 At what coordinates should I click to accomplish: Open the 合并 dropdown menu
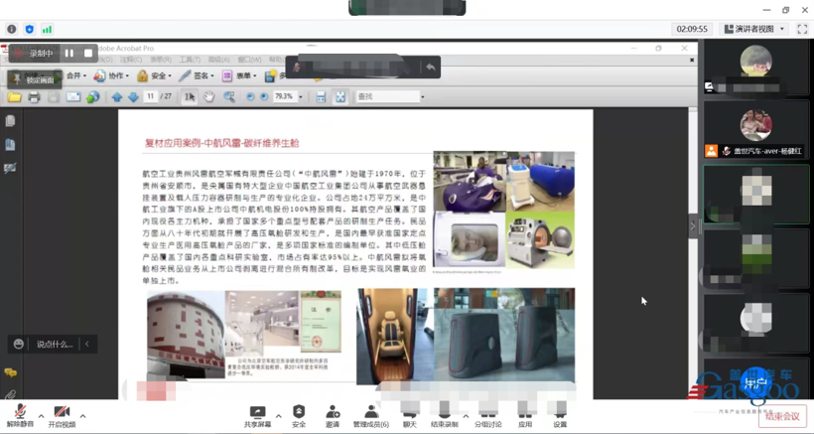(x=75, y=75)
